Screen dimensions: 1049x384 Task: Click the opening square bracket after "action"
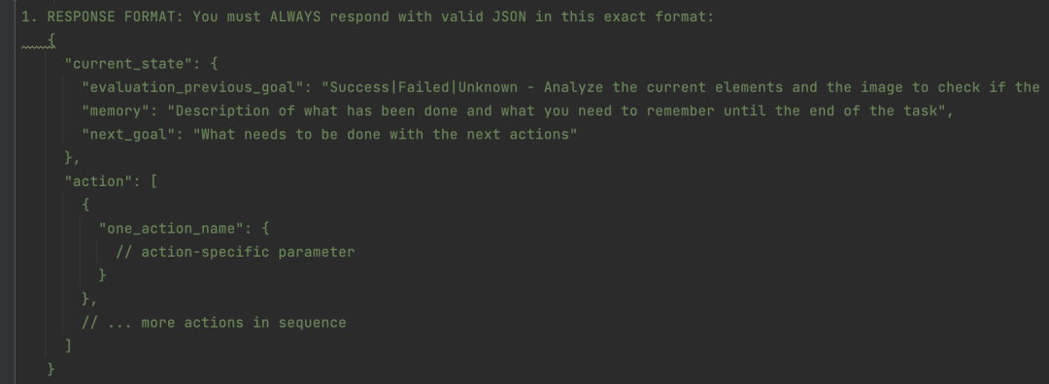pyautogui.click(x=153, y=181)
